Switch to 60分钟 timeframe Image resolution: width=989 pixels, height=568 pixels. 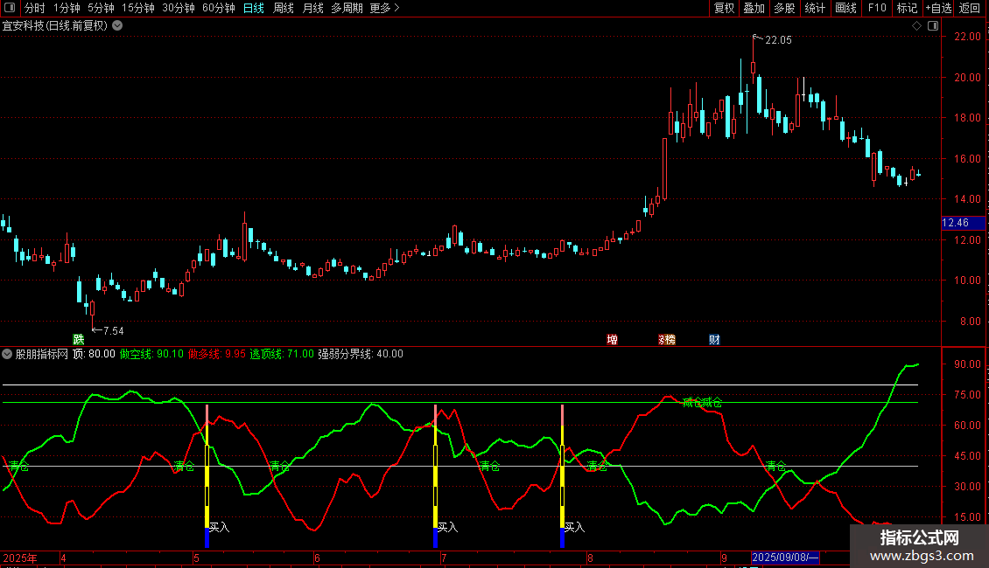(219, 8)
